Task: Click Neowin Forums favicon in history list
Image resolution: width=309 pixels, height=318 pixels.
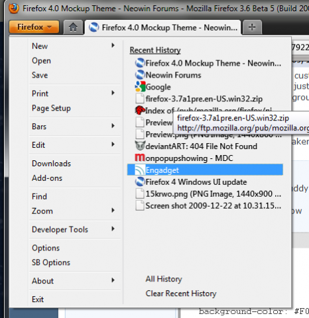Action: [140, 75]
